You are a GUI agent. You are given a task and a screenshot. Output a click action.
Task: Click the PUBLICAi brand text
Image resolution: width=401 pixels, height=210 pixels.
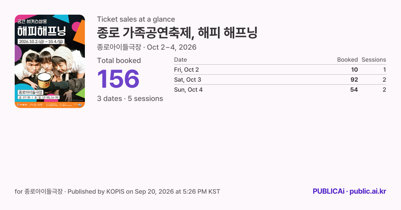click(328, 191)
